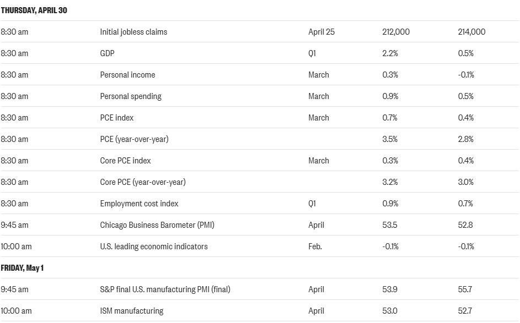This screenshot has height=323, width=520.
Task: Click U.S. leading economic indicators entry
Action: pos(154,247)
